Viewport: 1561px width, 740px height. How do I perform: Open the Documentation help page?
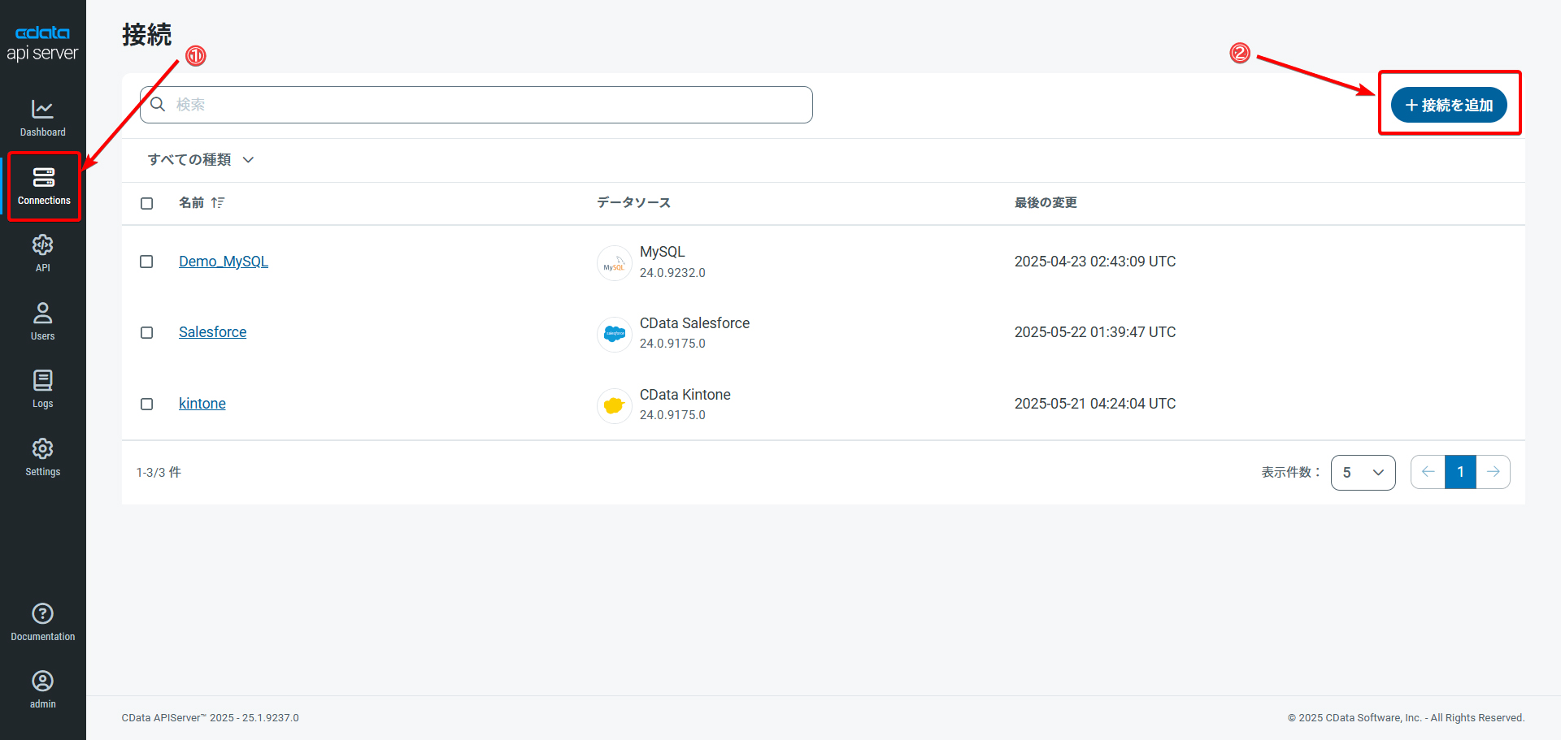(x=43, y=622)
